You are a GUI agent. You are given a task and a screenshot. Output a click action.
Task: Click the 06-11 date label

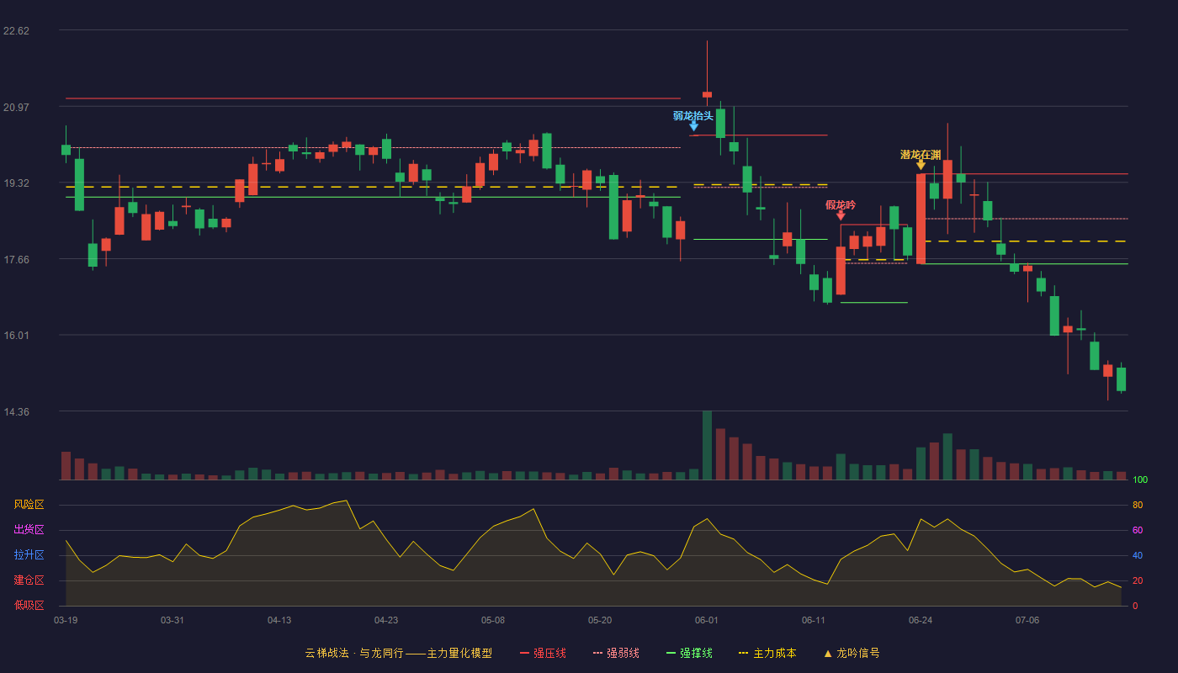coord(814,620)
